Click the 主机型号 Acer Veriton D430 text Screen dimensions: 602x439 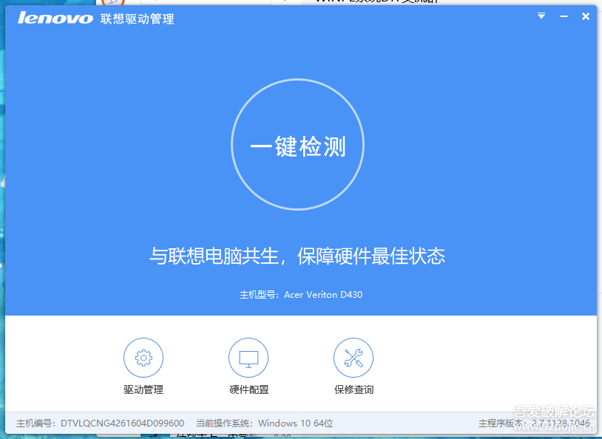point(301,295)
